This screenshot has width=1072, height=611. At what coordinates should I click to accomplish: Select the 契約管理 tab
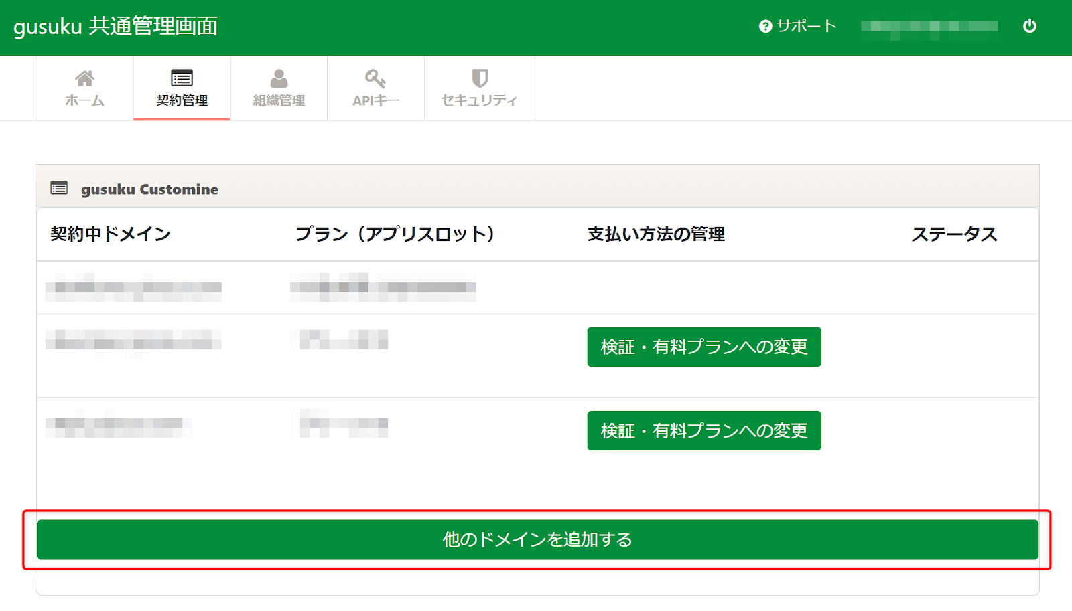point(182,88)
